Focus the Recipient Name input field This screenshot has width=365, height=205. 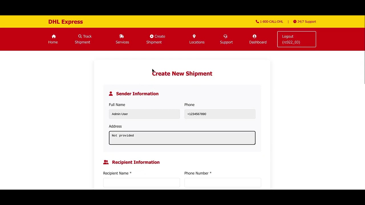141,183
